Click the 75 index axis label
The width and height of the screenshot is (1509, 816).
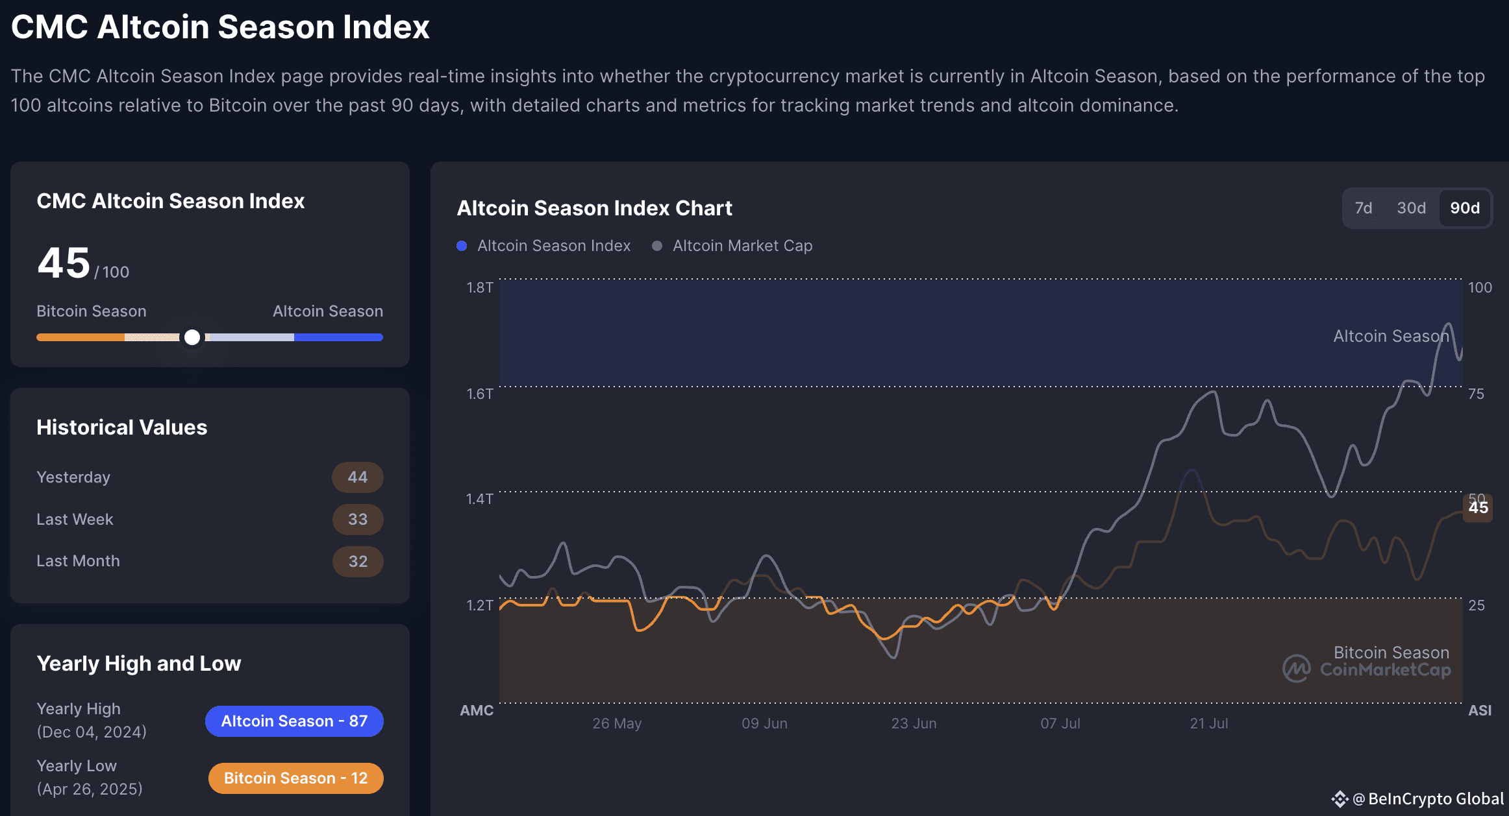(1476, 394)
